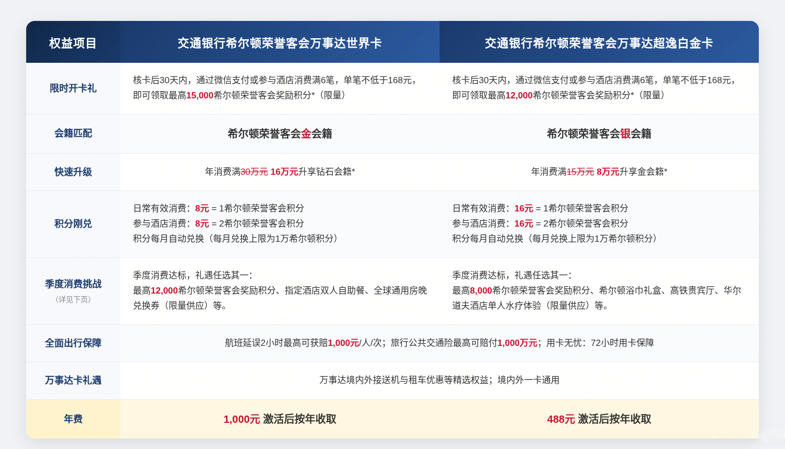Click 488元 激活后按年收取 fee

[x=599, y=419]
